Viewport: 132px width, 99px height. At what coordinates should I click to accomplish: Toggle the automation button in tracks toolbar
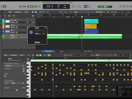(40, 12)
